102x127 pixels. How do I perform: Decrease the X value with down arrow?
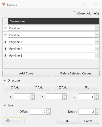32,98
